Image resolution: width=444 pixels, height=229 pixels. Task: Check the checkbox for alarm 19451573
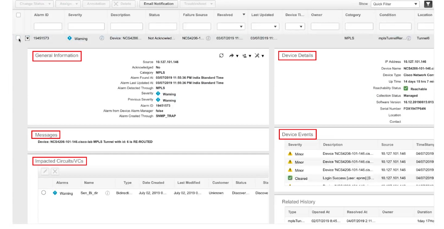pos(18,38)
